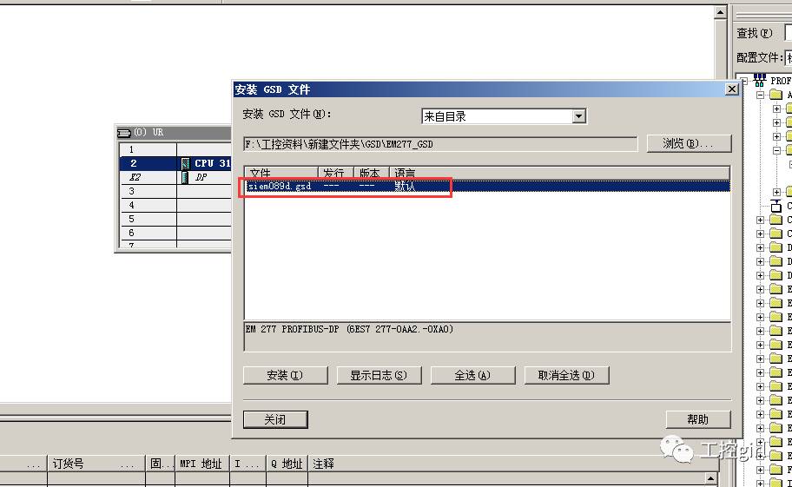792x487 pixels.
Task: Select the CPU 31 module icon in slot 2
Action: 185,163
